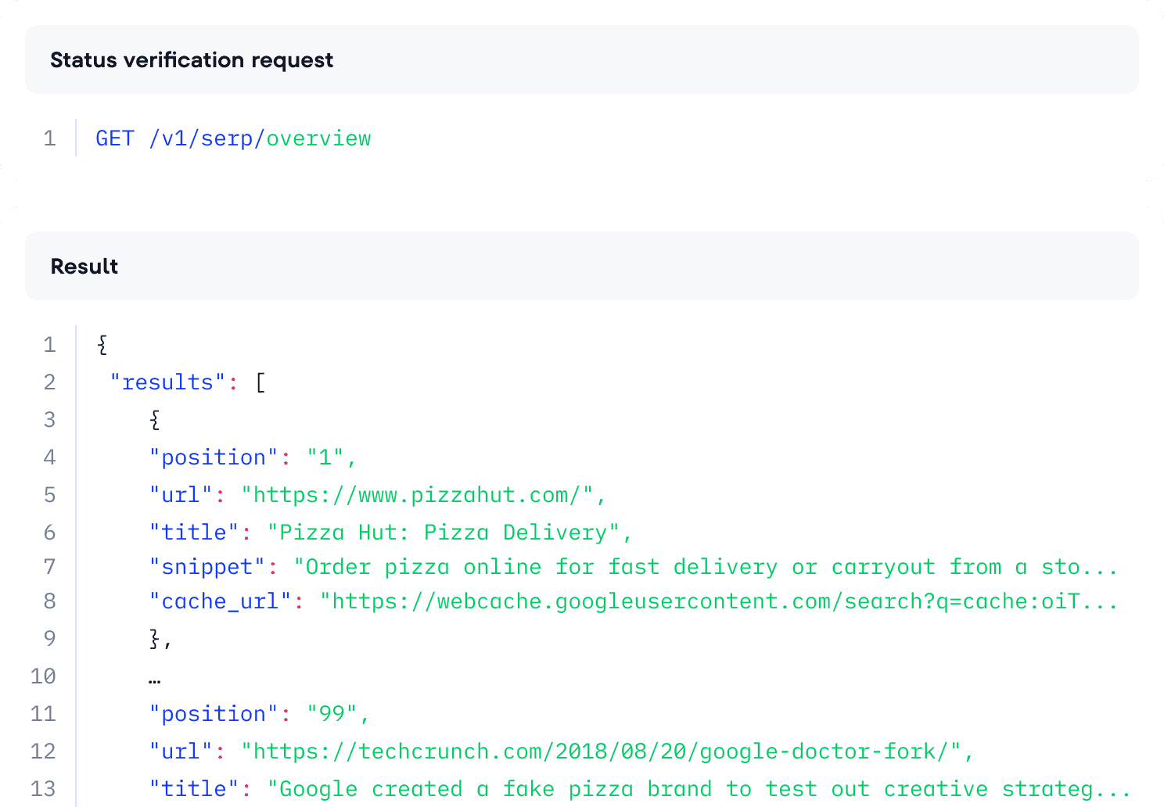This screenshot has height=807, width=1164.
Task: Click the "title" key on line 6
Action: click(x=194, y=533)
